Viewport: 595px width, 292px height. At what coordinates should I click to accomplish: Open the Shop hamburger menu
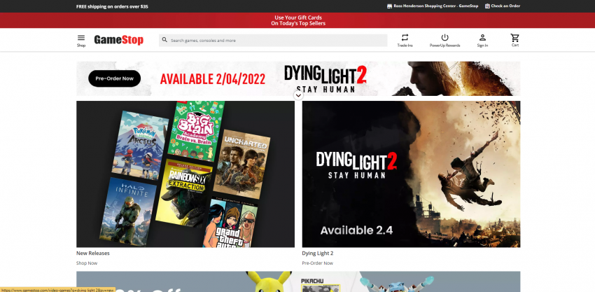pos(80,41)
